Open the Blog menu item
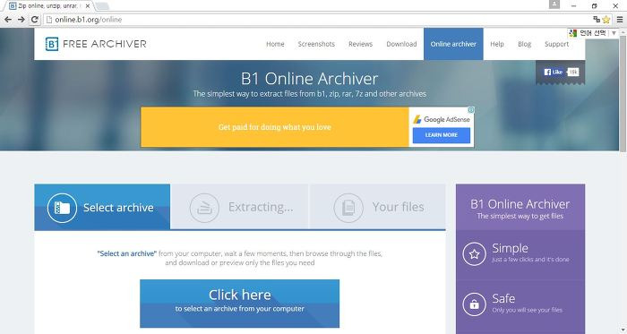This screenshot has height=334, width=627. [524, 44]
